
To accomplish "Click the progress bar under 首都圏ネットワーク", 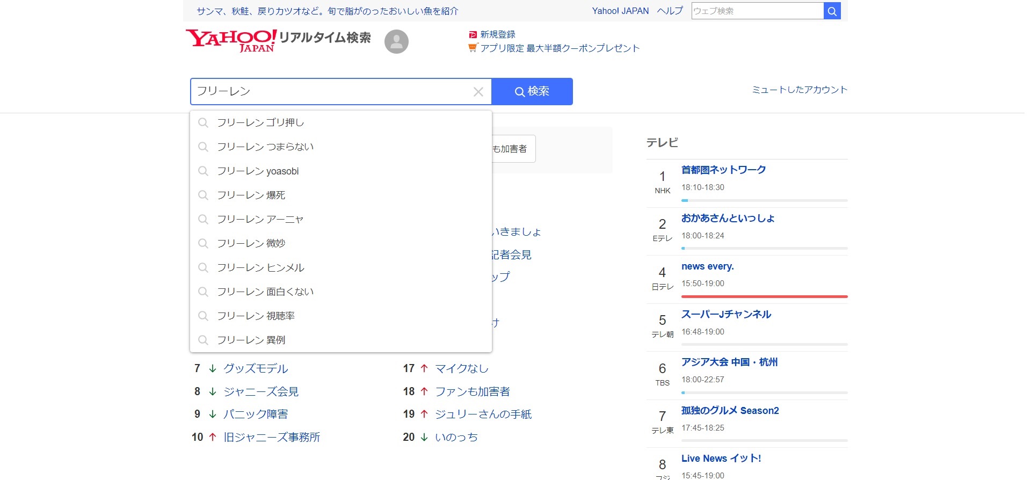I will point(765,200).
